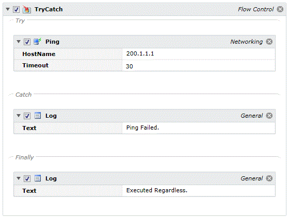Collapse the TryCatch block arrow
Viewport: 288px width, 218px height.
click(x=8, y=9)
